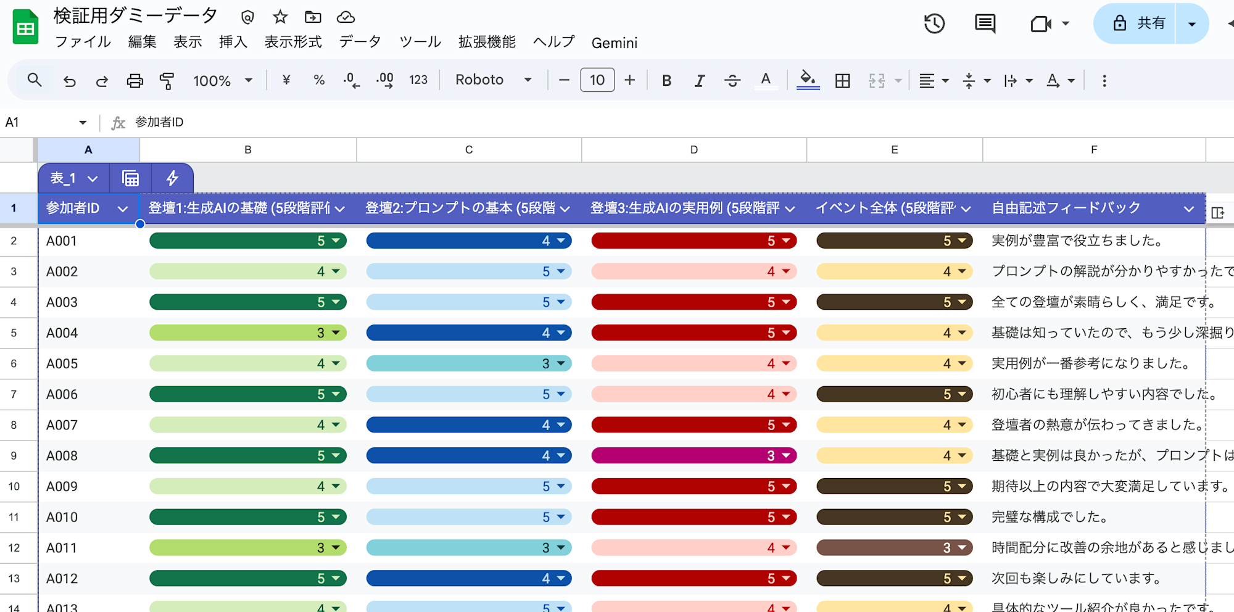Click the print icon in toolbar
1234x612 pixels.
135,81
